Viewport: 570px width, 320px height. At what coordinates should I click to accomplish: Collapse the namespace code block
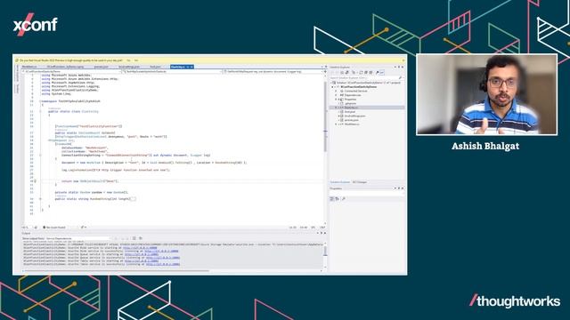point(40,101)
